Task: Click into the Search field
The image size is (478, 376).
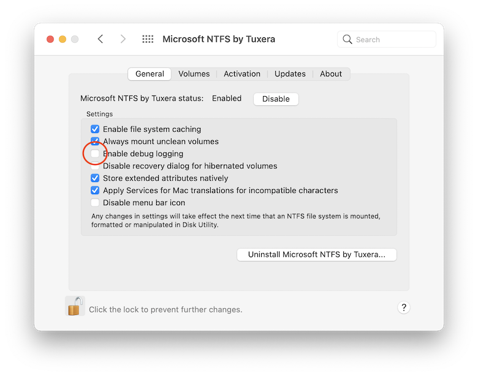Action: (x=387, y=39)
